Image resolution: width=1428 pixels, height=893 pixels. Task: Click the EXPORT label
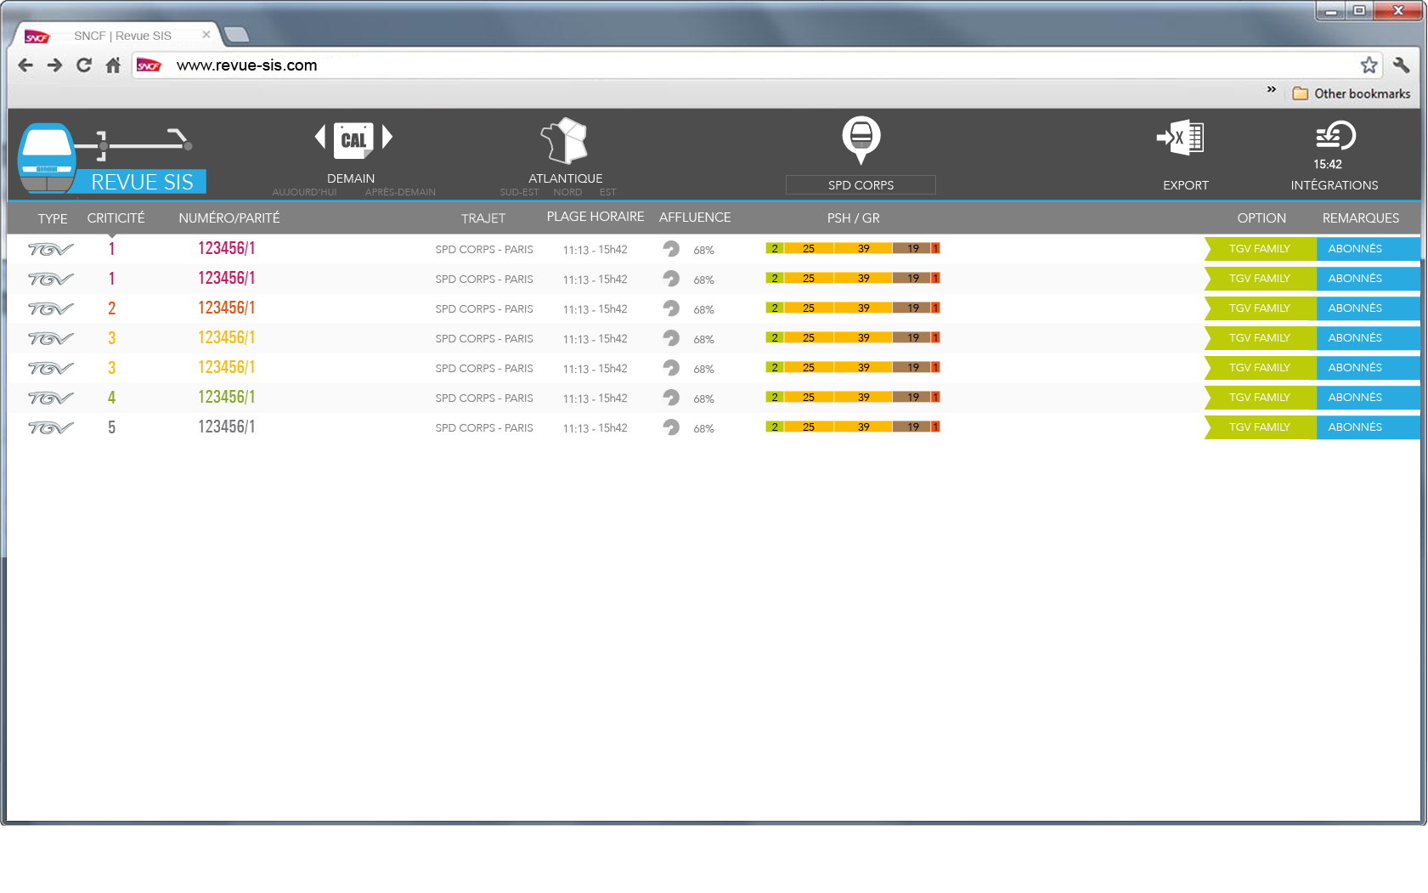(x=1185, y=185)
